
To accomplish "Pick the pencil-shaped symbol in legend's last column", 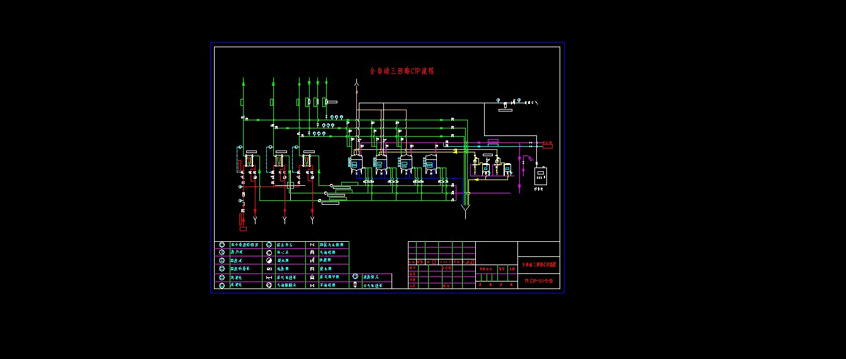I will [355, 285].
